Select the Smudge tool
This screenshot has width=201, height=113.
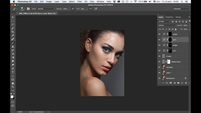[x=13, y=61]
